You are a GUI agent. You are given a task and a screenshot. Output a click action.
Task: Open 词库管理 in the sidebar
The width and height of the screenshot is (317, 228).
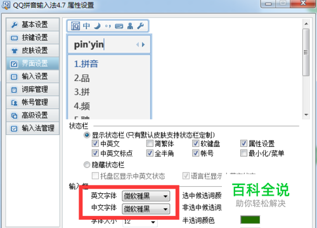[x=32, y=89]
